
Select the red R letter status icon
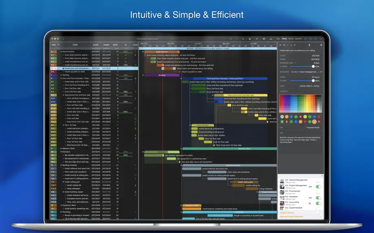(319, 122)
